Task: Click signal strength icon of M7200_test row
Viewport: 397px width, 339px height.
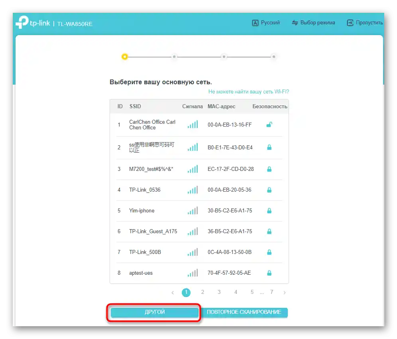Action: [193, 169]
